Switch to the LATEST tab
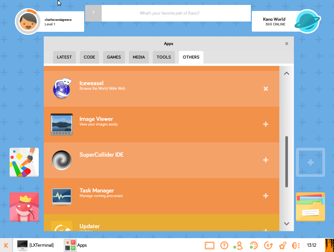Image resolution: width=334 pixels, height=252 pixels. click(64, 57)
